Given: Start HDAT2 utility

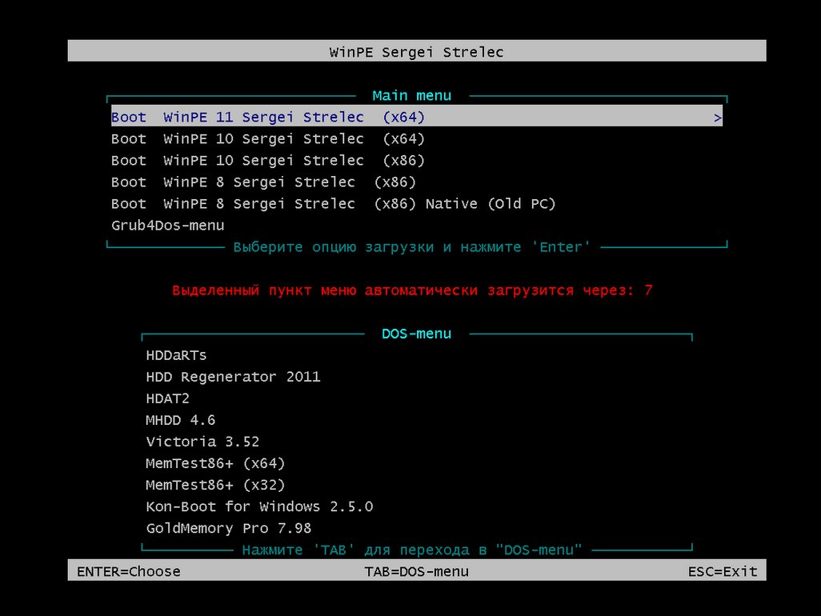Looking at the screenshot, I should pyautogui.click(x=167, y=399).
